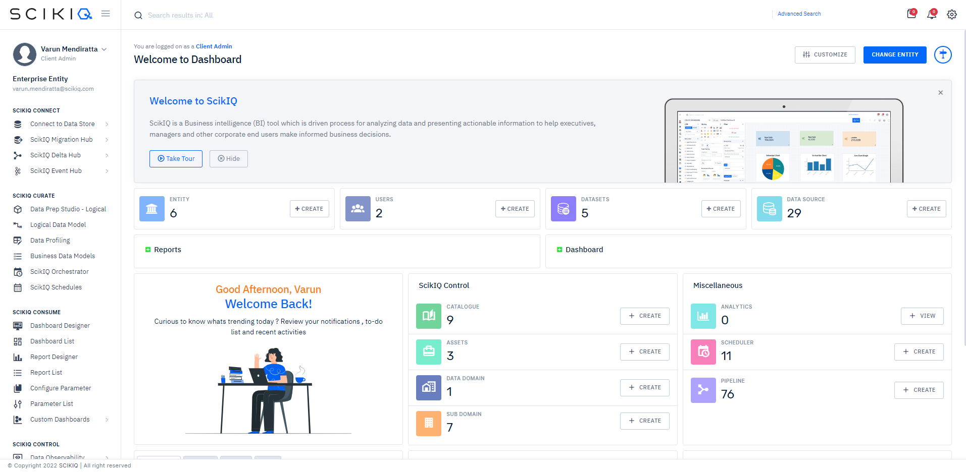Open Logical Data Model
The image size is (966, 472).
click(x=58, y=225)
